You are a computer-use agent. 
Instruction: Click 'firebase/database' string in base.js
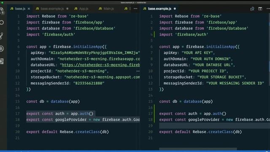click(94, 28)
